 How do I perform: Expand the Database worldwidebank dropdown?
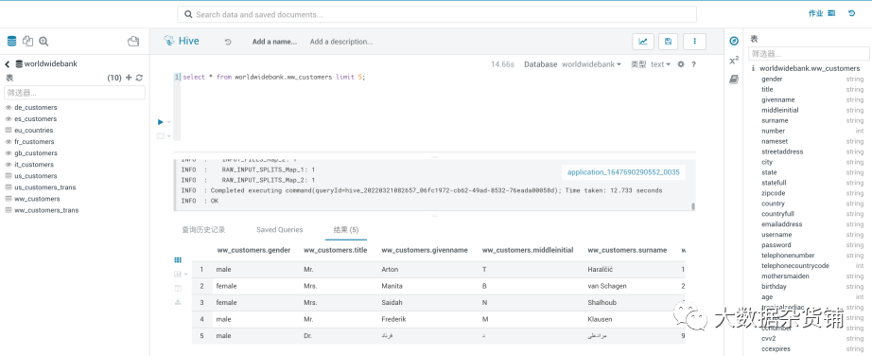click(592, 64)
